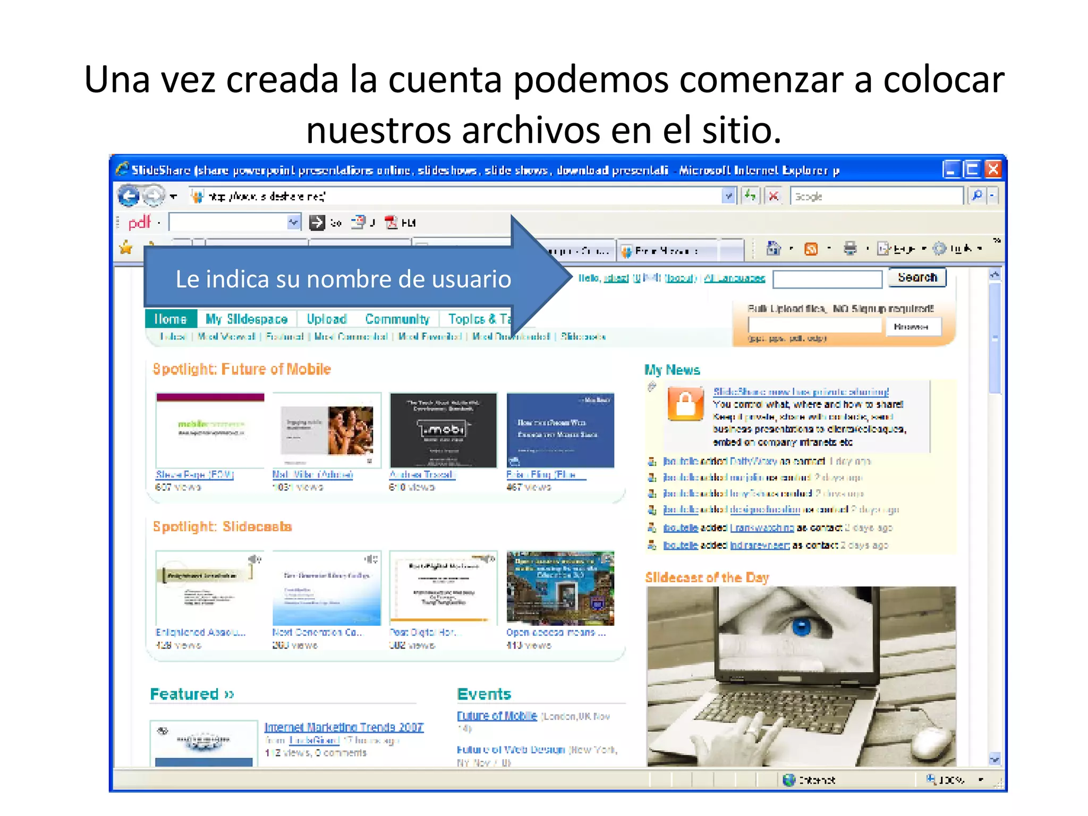Open the All Languages link
1088x816 pixels.
(x=734, y=278)
